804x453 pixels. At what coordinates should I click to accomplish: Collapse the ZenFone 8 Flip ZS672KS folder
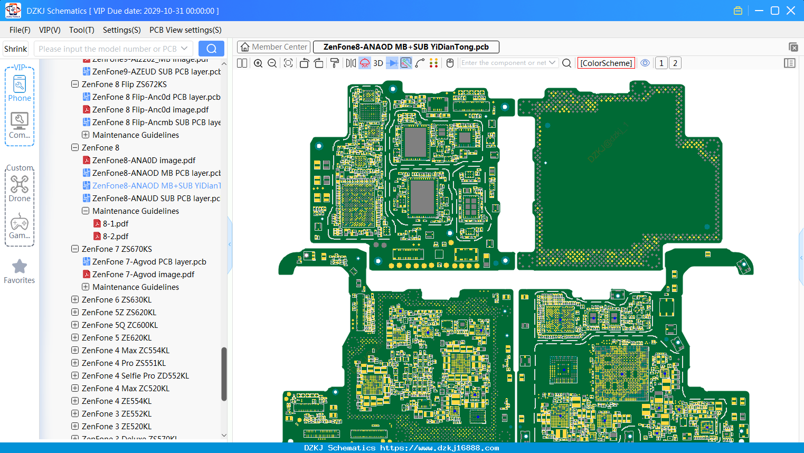click(x=75, y=84)
